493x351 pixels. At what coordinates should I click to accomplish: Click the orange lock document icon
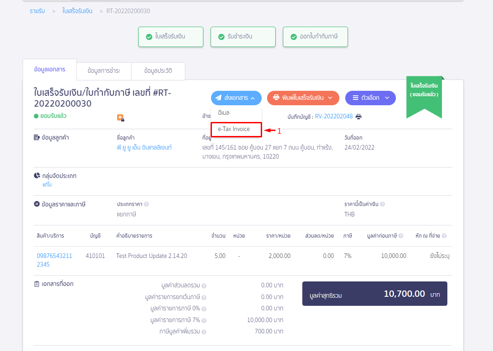point(120,118)
